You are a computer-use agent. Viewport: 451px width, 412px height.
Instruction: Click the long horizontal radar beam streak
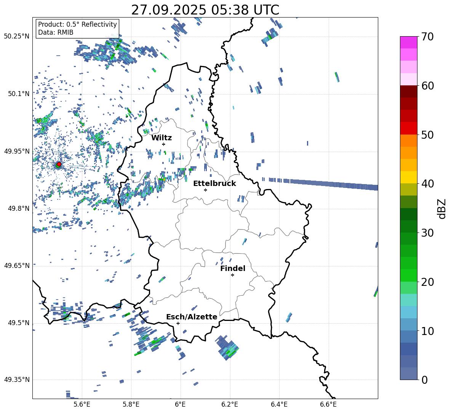320,183
